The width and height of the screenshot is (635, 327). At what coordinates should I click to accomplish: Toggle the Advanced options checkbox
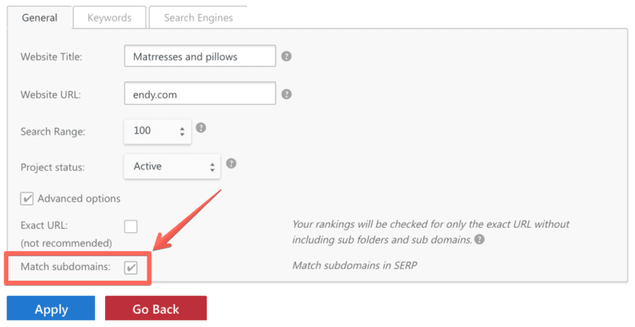pyautogui.click(x=26, y=199)
